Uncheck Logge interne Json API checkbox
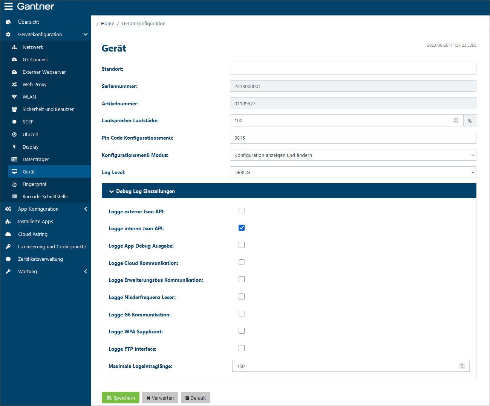This screenshot has width=490, height=406. click(x=242, y=228)
